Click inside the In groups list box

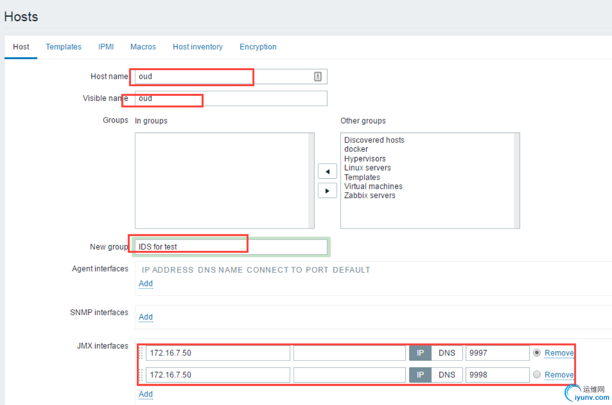tap(224, 181)
